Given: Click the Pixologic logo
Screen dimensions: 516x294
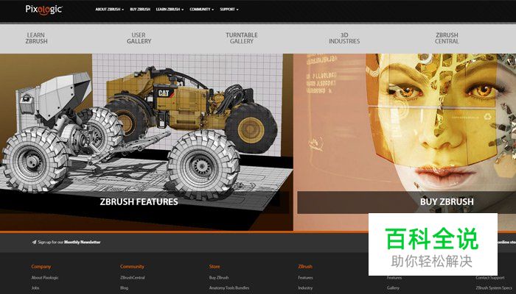Looking at the screenshot, I should click(43, 10).
